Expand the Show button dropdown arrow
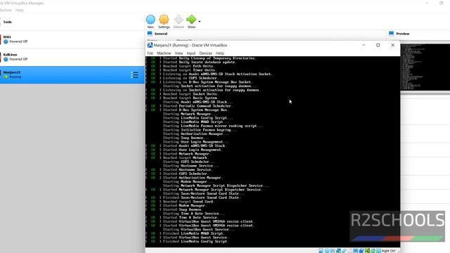The height and width of the screenshot is (253, 450). pyautogui.click(x=200, y=21)
